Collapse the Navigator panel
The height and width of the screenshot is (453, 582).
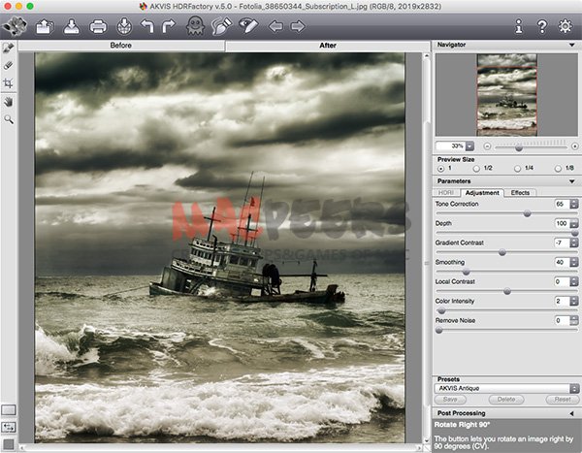[572, 45]
